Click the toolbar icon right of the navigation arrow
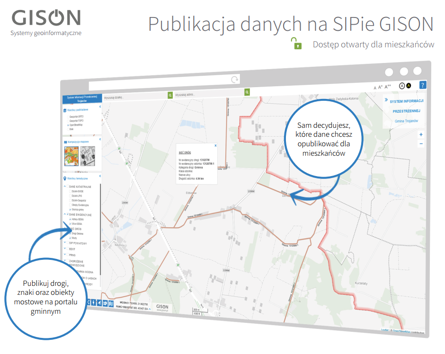The image size is (445, 354). 105,303
